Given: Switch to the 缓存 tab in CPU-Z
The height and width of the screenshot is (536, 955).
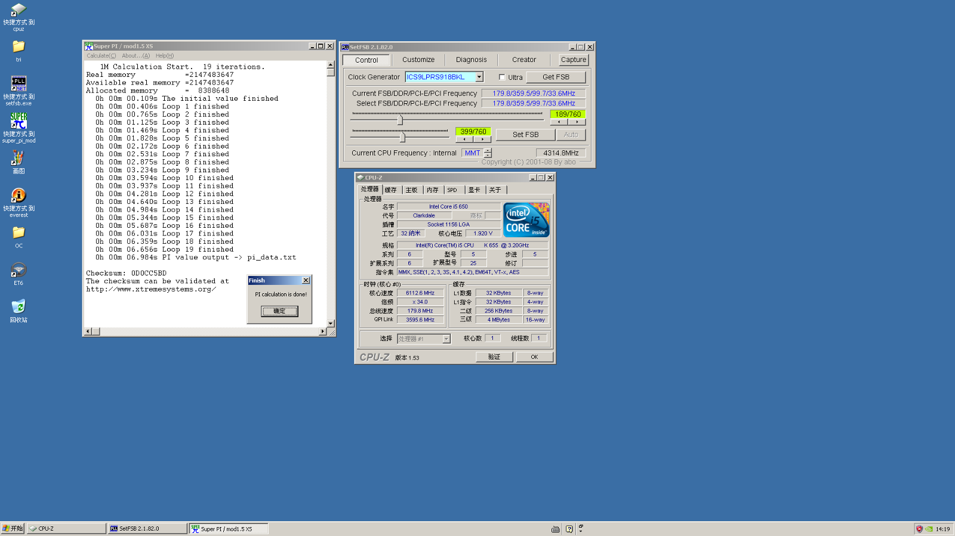Looking at the screenshot, I should (x=391, y=190).
